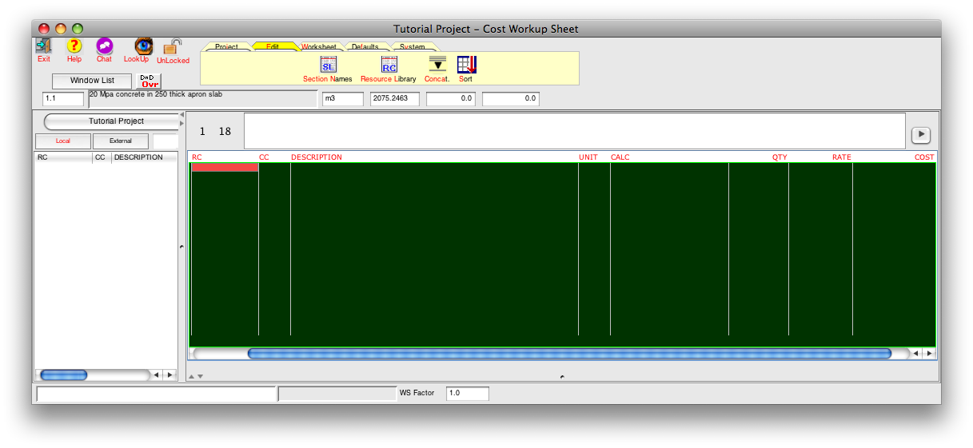
Task: Open Help with the question mark icon
Action: pos(74,46)
